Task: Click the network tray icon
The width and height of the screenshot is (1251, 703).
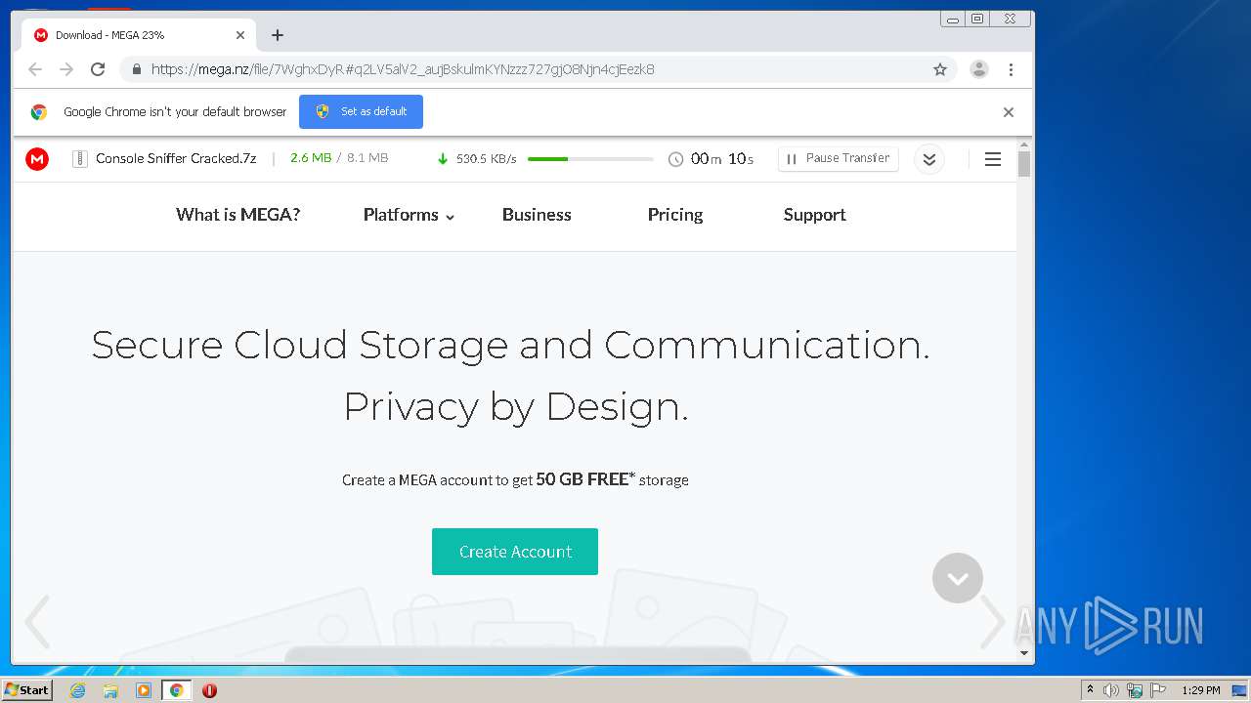Action: click(1135, 690)
